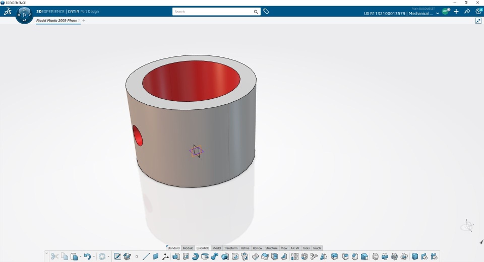Click the Copy icon
The image size is (484, 262).
click(x=65, y=256)
